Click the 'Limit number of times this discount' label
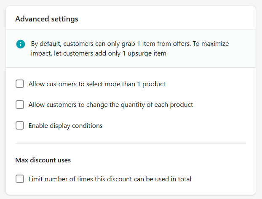The image size is (262, 199). pyautogui.click(x=110, y=179)
